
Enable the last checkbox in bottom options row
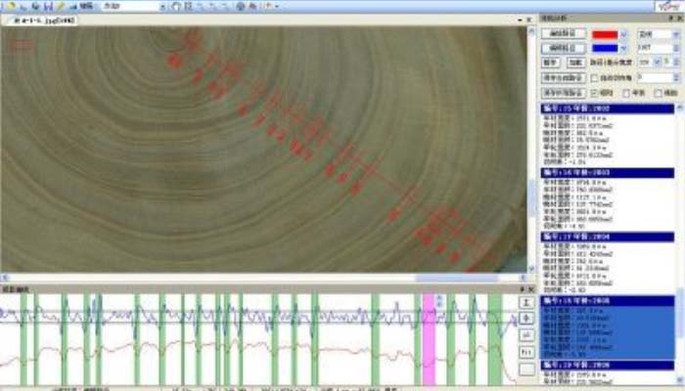657,93
